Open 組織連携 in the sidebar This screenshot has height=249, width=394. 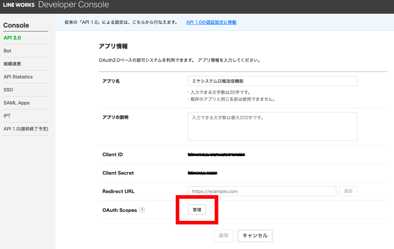(12, 64)
